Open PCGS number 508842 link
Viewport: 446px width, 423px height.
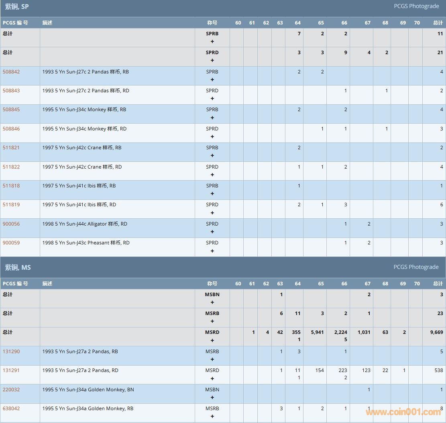tap(11, 72)
